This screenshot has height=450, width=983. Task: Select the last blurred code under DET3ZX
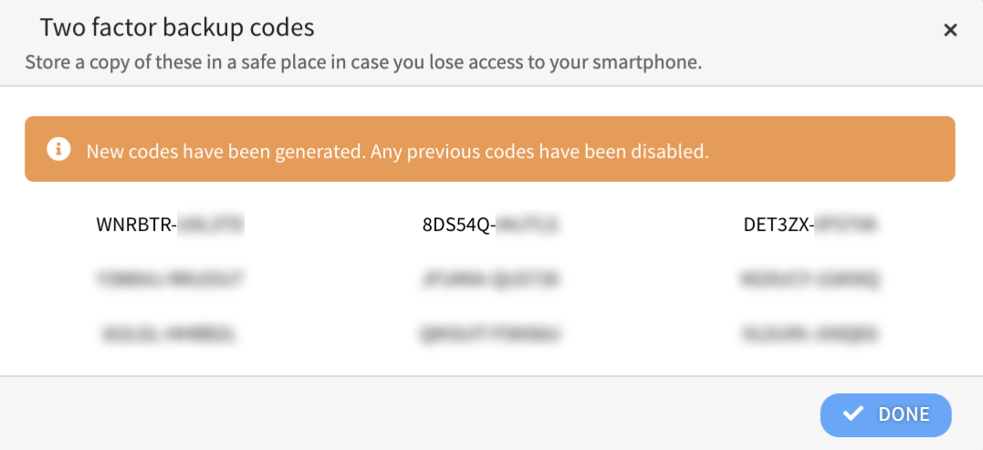coord(810,334)
